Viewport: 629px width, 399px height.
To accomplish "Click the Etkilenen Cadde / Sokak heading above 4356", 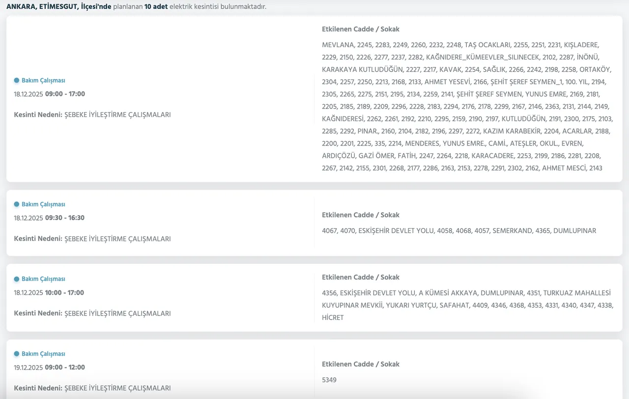I will (361, 278).
